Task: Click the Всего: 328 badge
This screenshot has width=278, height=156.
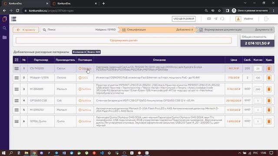Action: [x=94, y=52]
